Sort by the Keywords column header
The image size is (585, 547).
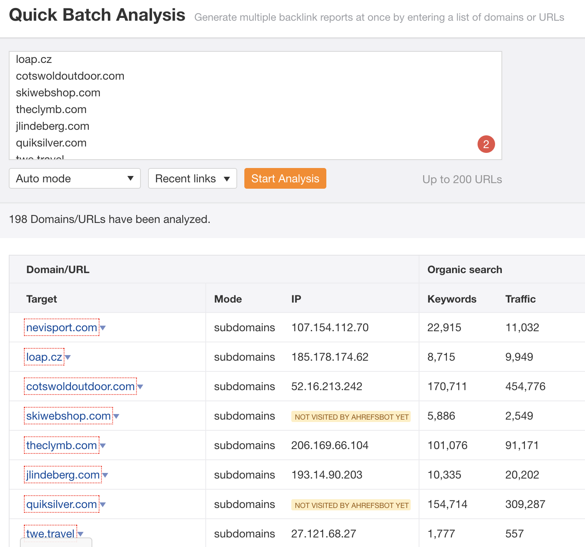click(452, 299)
